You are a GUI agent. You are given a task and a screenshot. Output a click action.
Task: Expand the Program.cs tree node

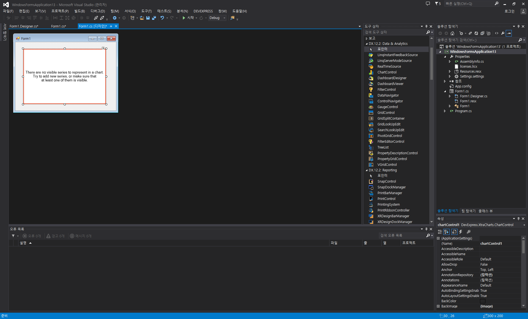coord(445,111)
